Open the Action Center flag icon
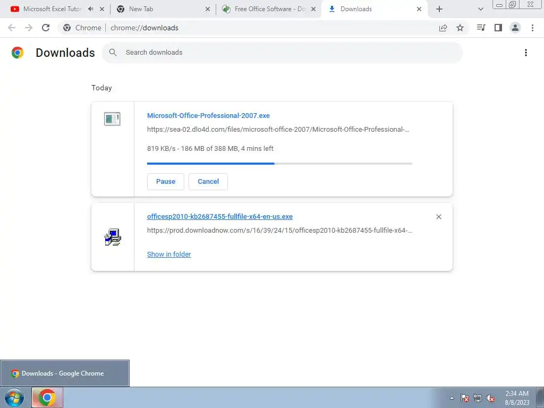Image resolution: width=544 pixels, height=408 pixels. point(465,398)
